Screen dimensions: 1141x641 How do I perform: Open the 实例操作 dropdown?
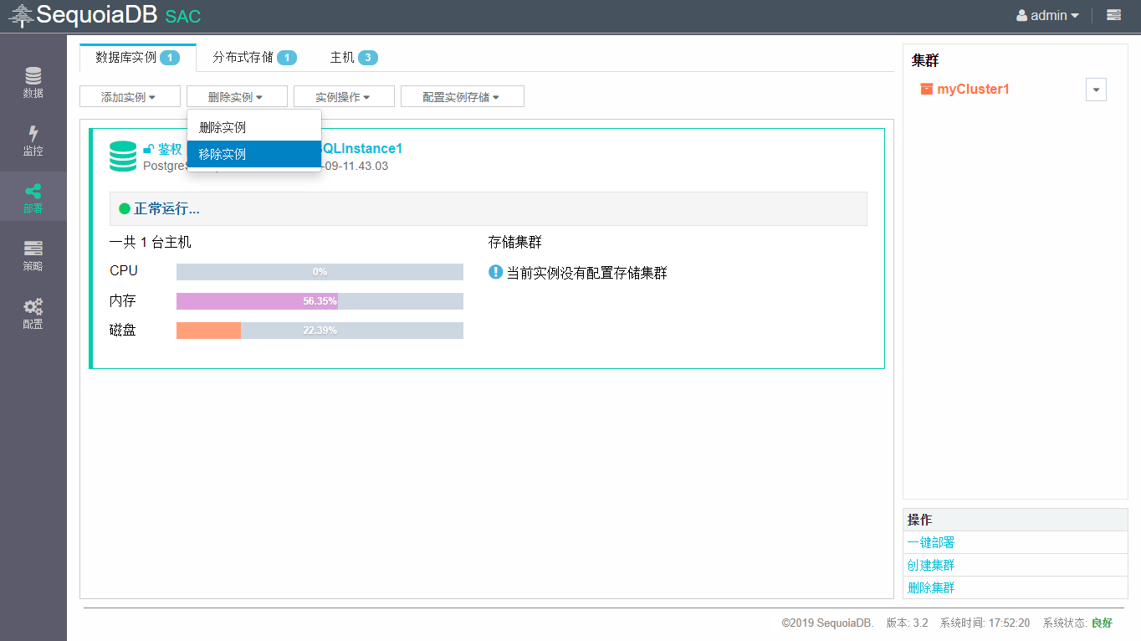[343, 97]
